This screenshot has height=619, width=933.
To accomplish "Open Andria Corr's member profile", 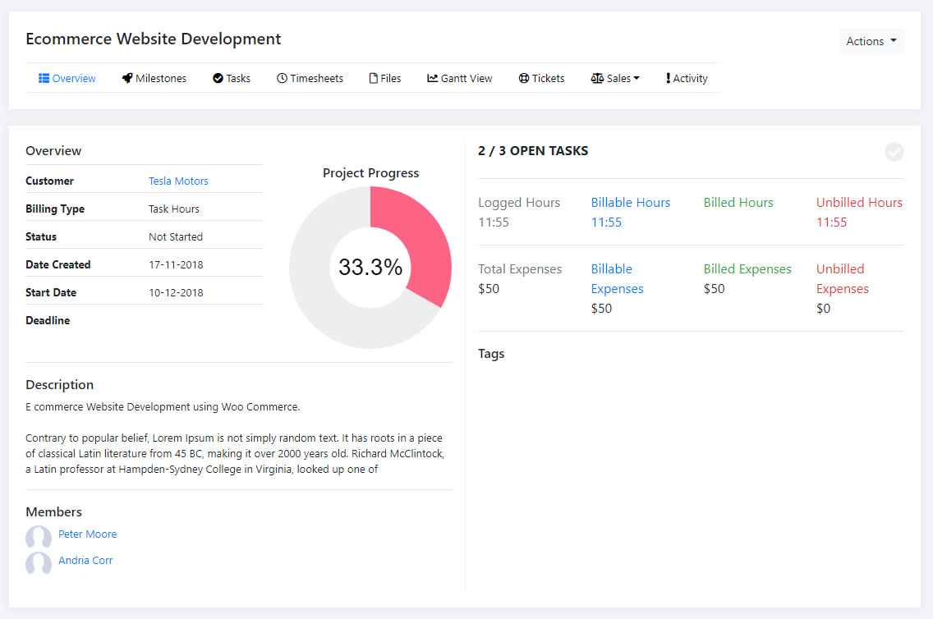I will [x=85, y=561].
